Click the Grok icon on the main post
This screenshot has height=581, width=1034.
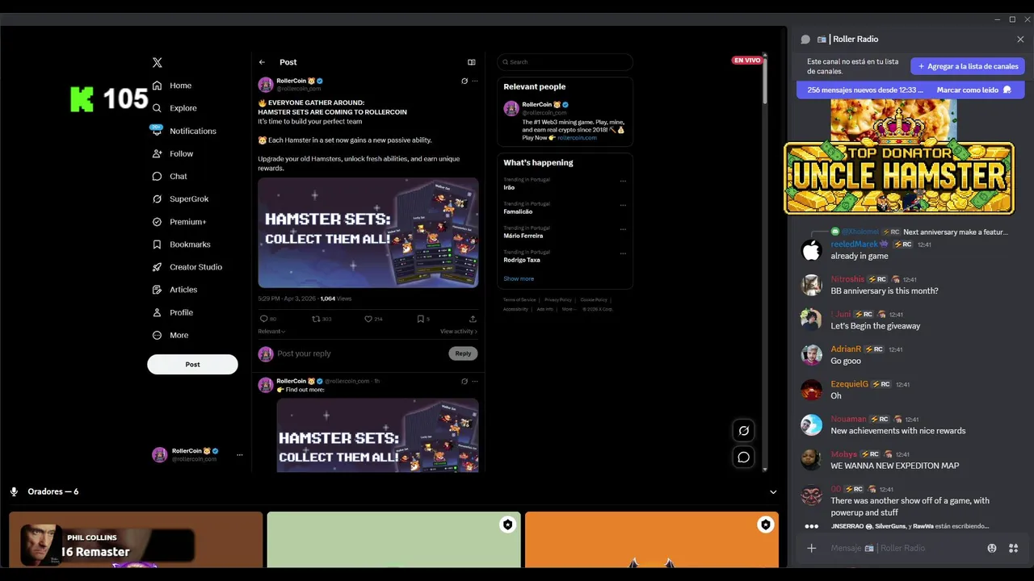tap(464, 81)
